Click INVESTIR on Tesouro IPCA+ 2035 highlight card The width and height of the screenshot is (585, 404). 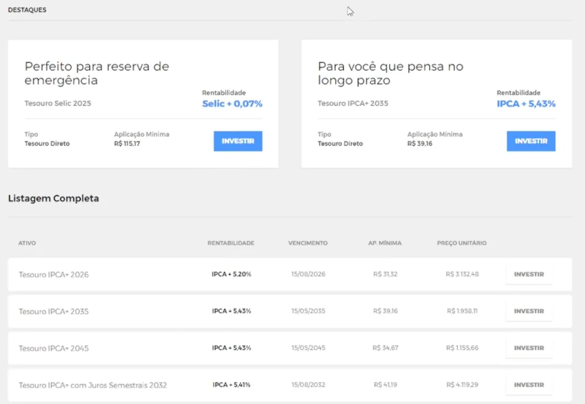531,141
